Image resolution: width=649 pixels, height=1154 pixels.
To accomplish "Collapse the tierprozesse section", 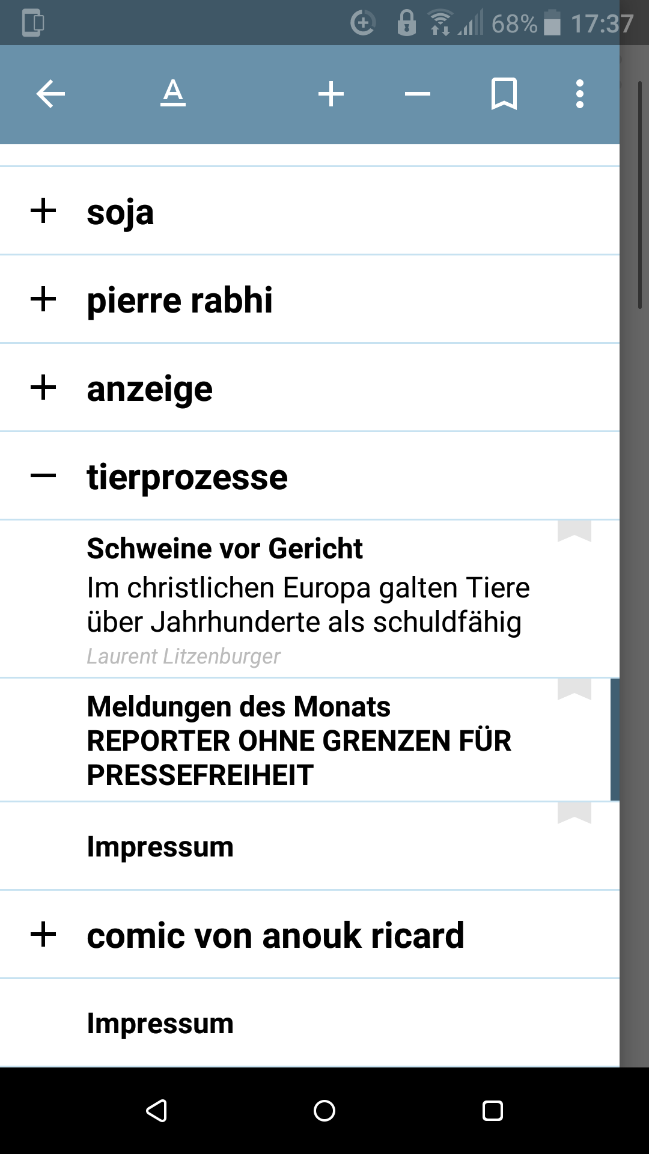I will click(43, 476).
